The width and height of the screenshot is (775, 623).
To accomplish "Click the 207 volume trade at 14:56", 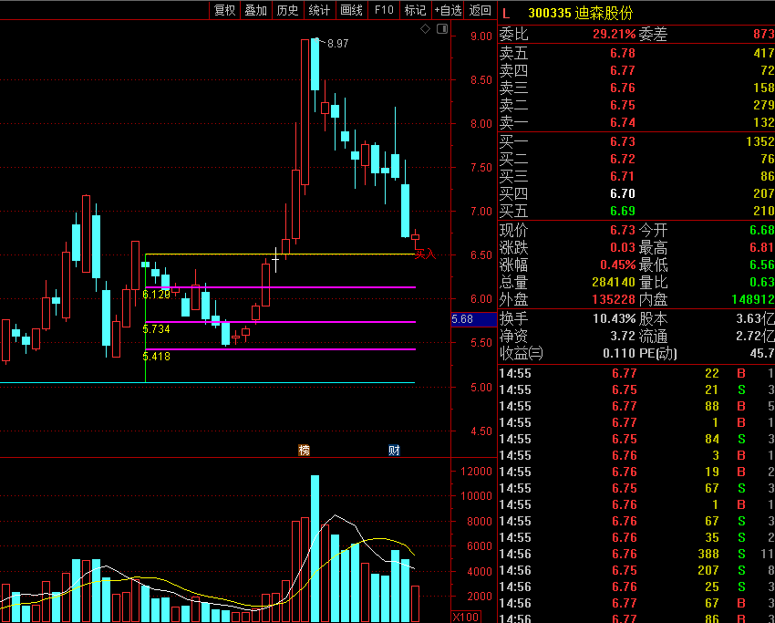I will [x=708, y=571].
